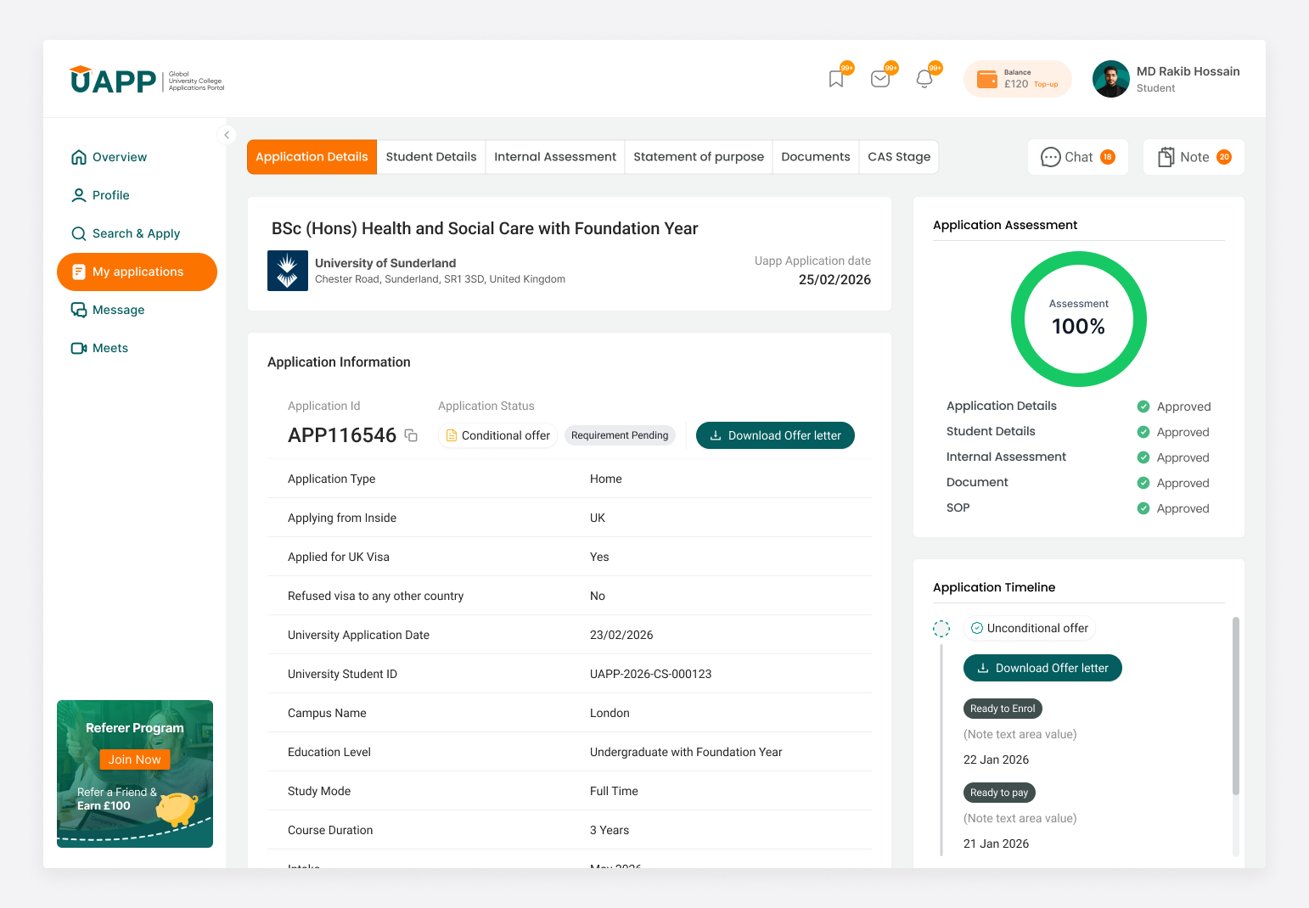
Task: Switch to the Student Details tab
Action: click(431, 157)
